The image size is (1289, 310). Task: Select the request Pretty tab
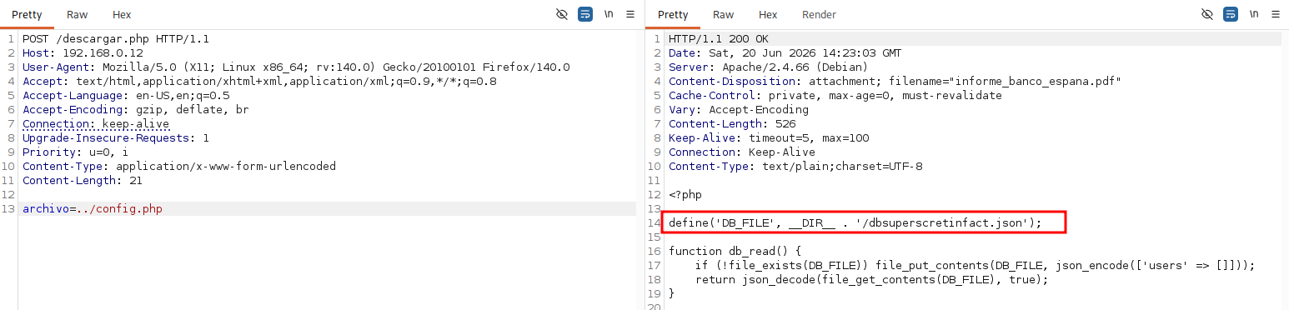(x=27, y=15)
